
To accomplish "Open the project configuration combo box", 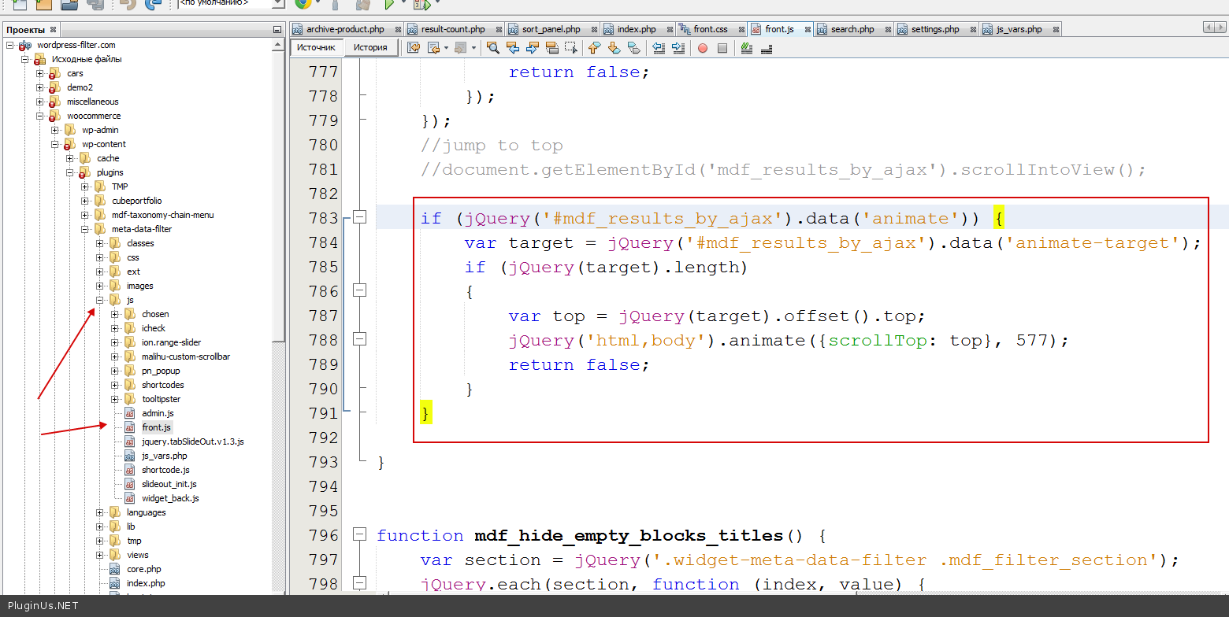I will click(x=231, y=3).
